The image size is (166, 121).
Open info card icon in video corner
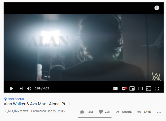point(157,8)
